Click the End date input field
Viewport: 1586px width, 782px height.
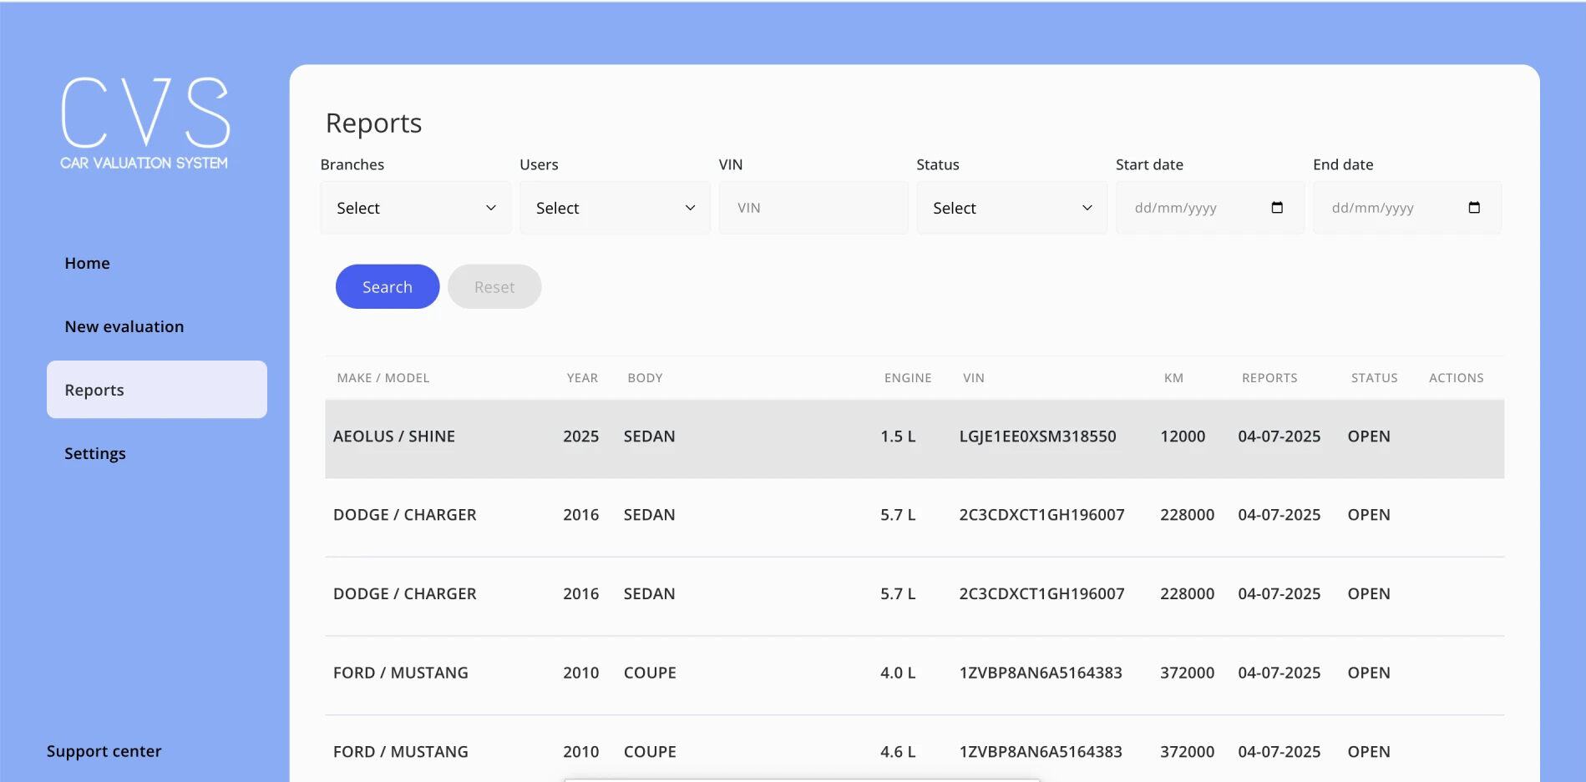(1391, 208)
